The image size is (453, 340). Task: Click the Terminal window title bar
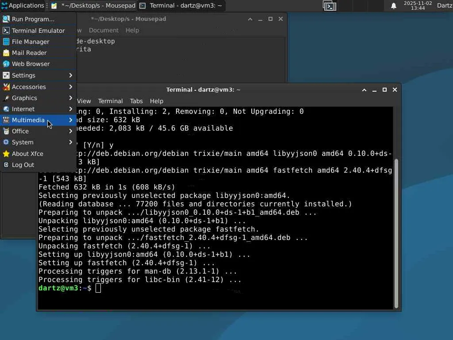click(203, 90)
